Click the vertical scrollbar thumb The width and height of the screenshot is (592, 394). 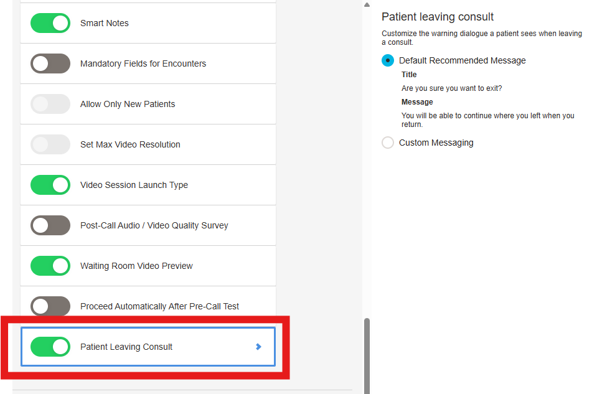pos(367,356)
